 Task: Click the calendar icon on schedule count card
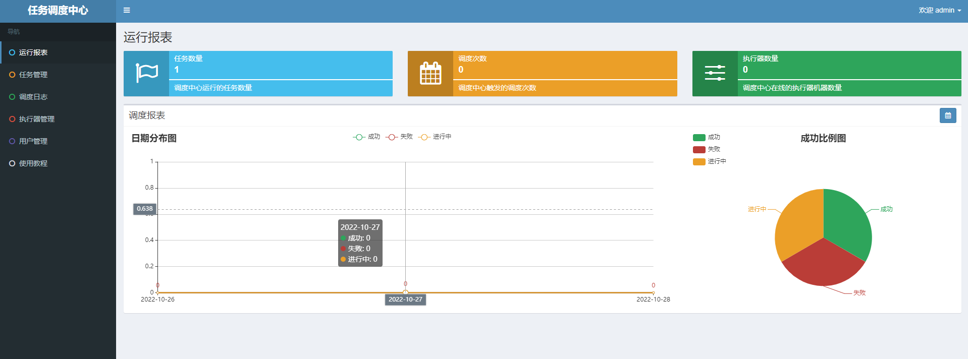point(431,74)
